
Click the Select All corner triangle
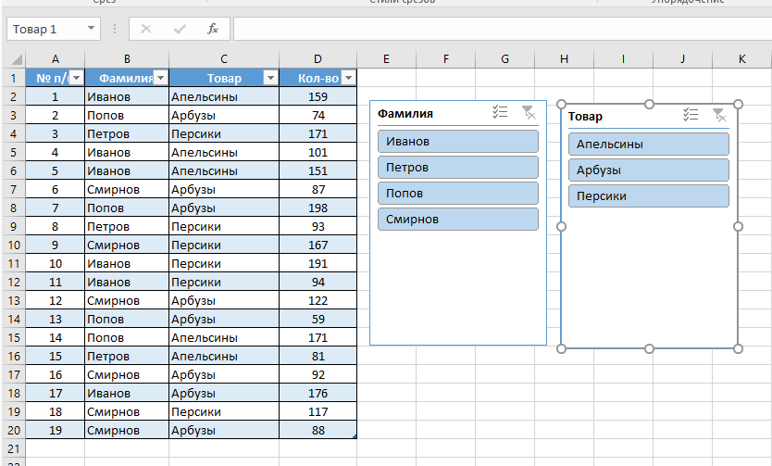coord(17,59)
